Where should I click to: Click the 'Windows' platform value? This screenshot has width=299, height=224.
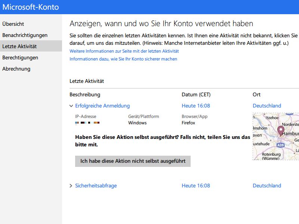coord(137,123)
